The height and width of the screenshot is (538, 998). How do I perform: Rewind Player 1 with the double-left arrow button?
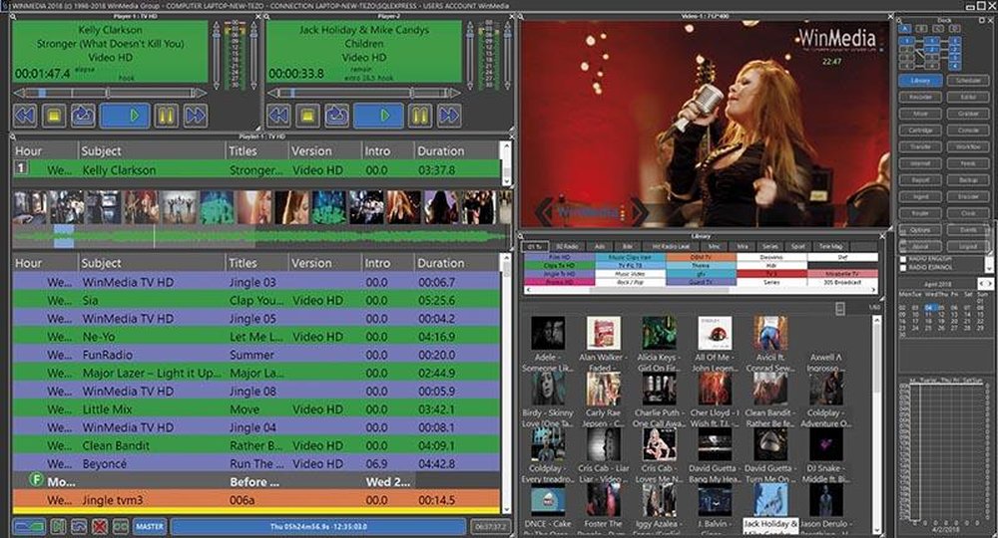point(26,116)
